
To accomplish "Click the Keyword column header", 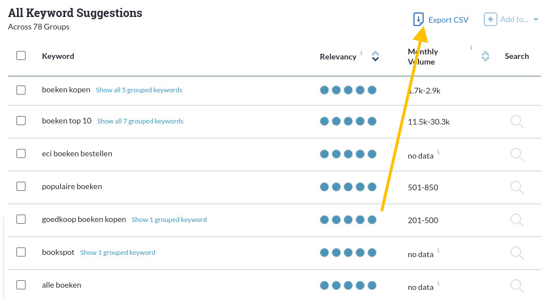I will click(x=58, y=56).
